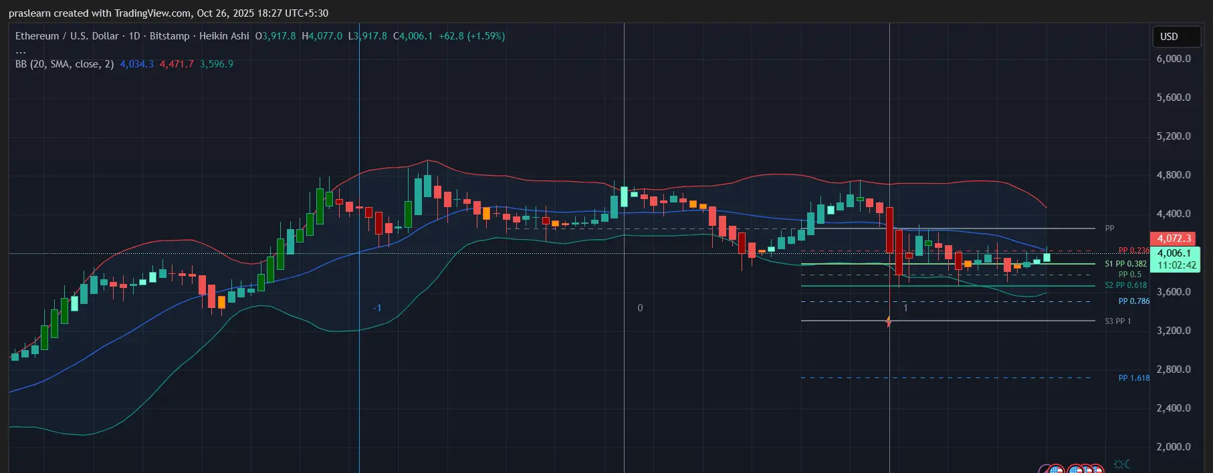Screen dimensions: 1213x473
Task: Click the day/night session icon at chart bottom
Action: (x=1121, y=464)
